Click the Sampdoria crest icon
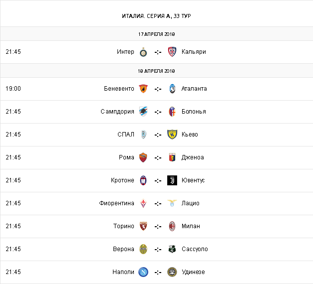313x284 pixels. (x=143, y=112)
